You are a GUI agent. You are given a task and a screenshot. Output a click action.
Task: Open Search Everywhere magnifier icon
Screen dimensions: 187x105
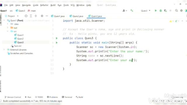click(x=176, y=10)
